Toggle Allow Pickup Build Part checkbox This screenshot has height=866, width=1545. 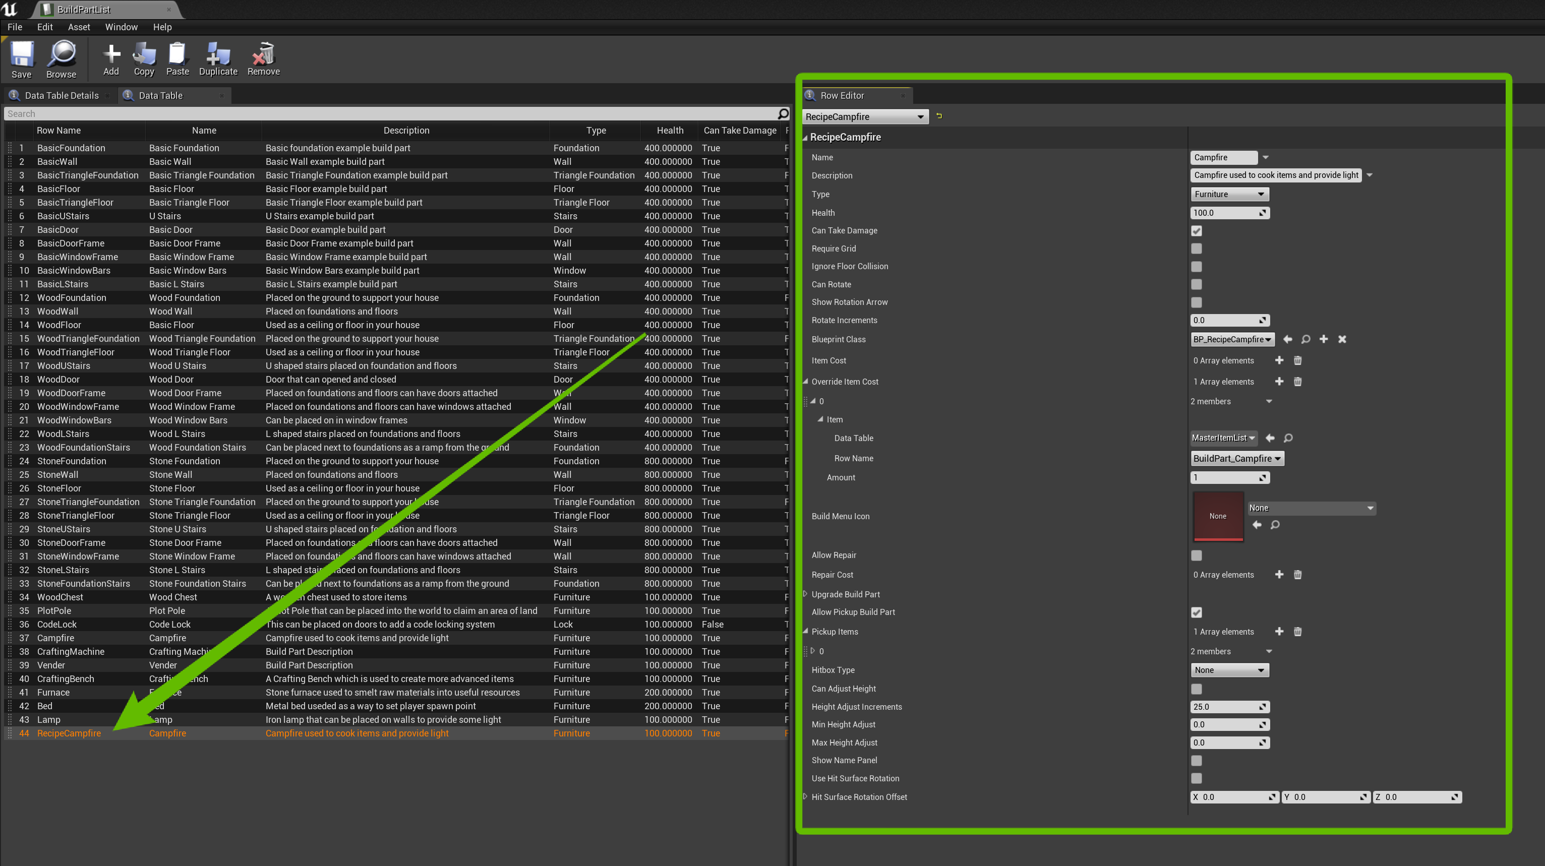click(x=1197, y=612)
